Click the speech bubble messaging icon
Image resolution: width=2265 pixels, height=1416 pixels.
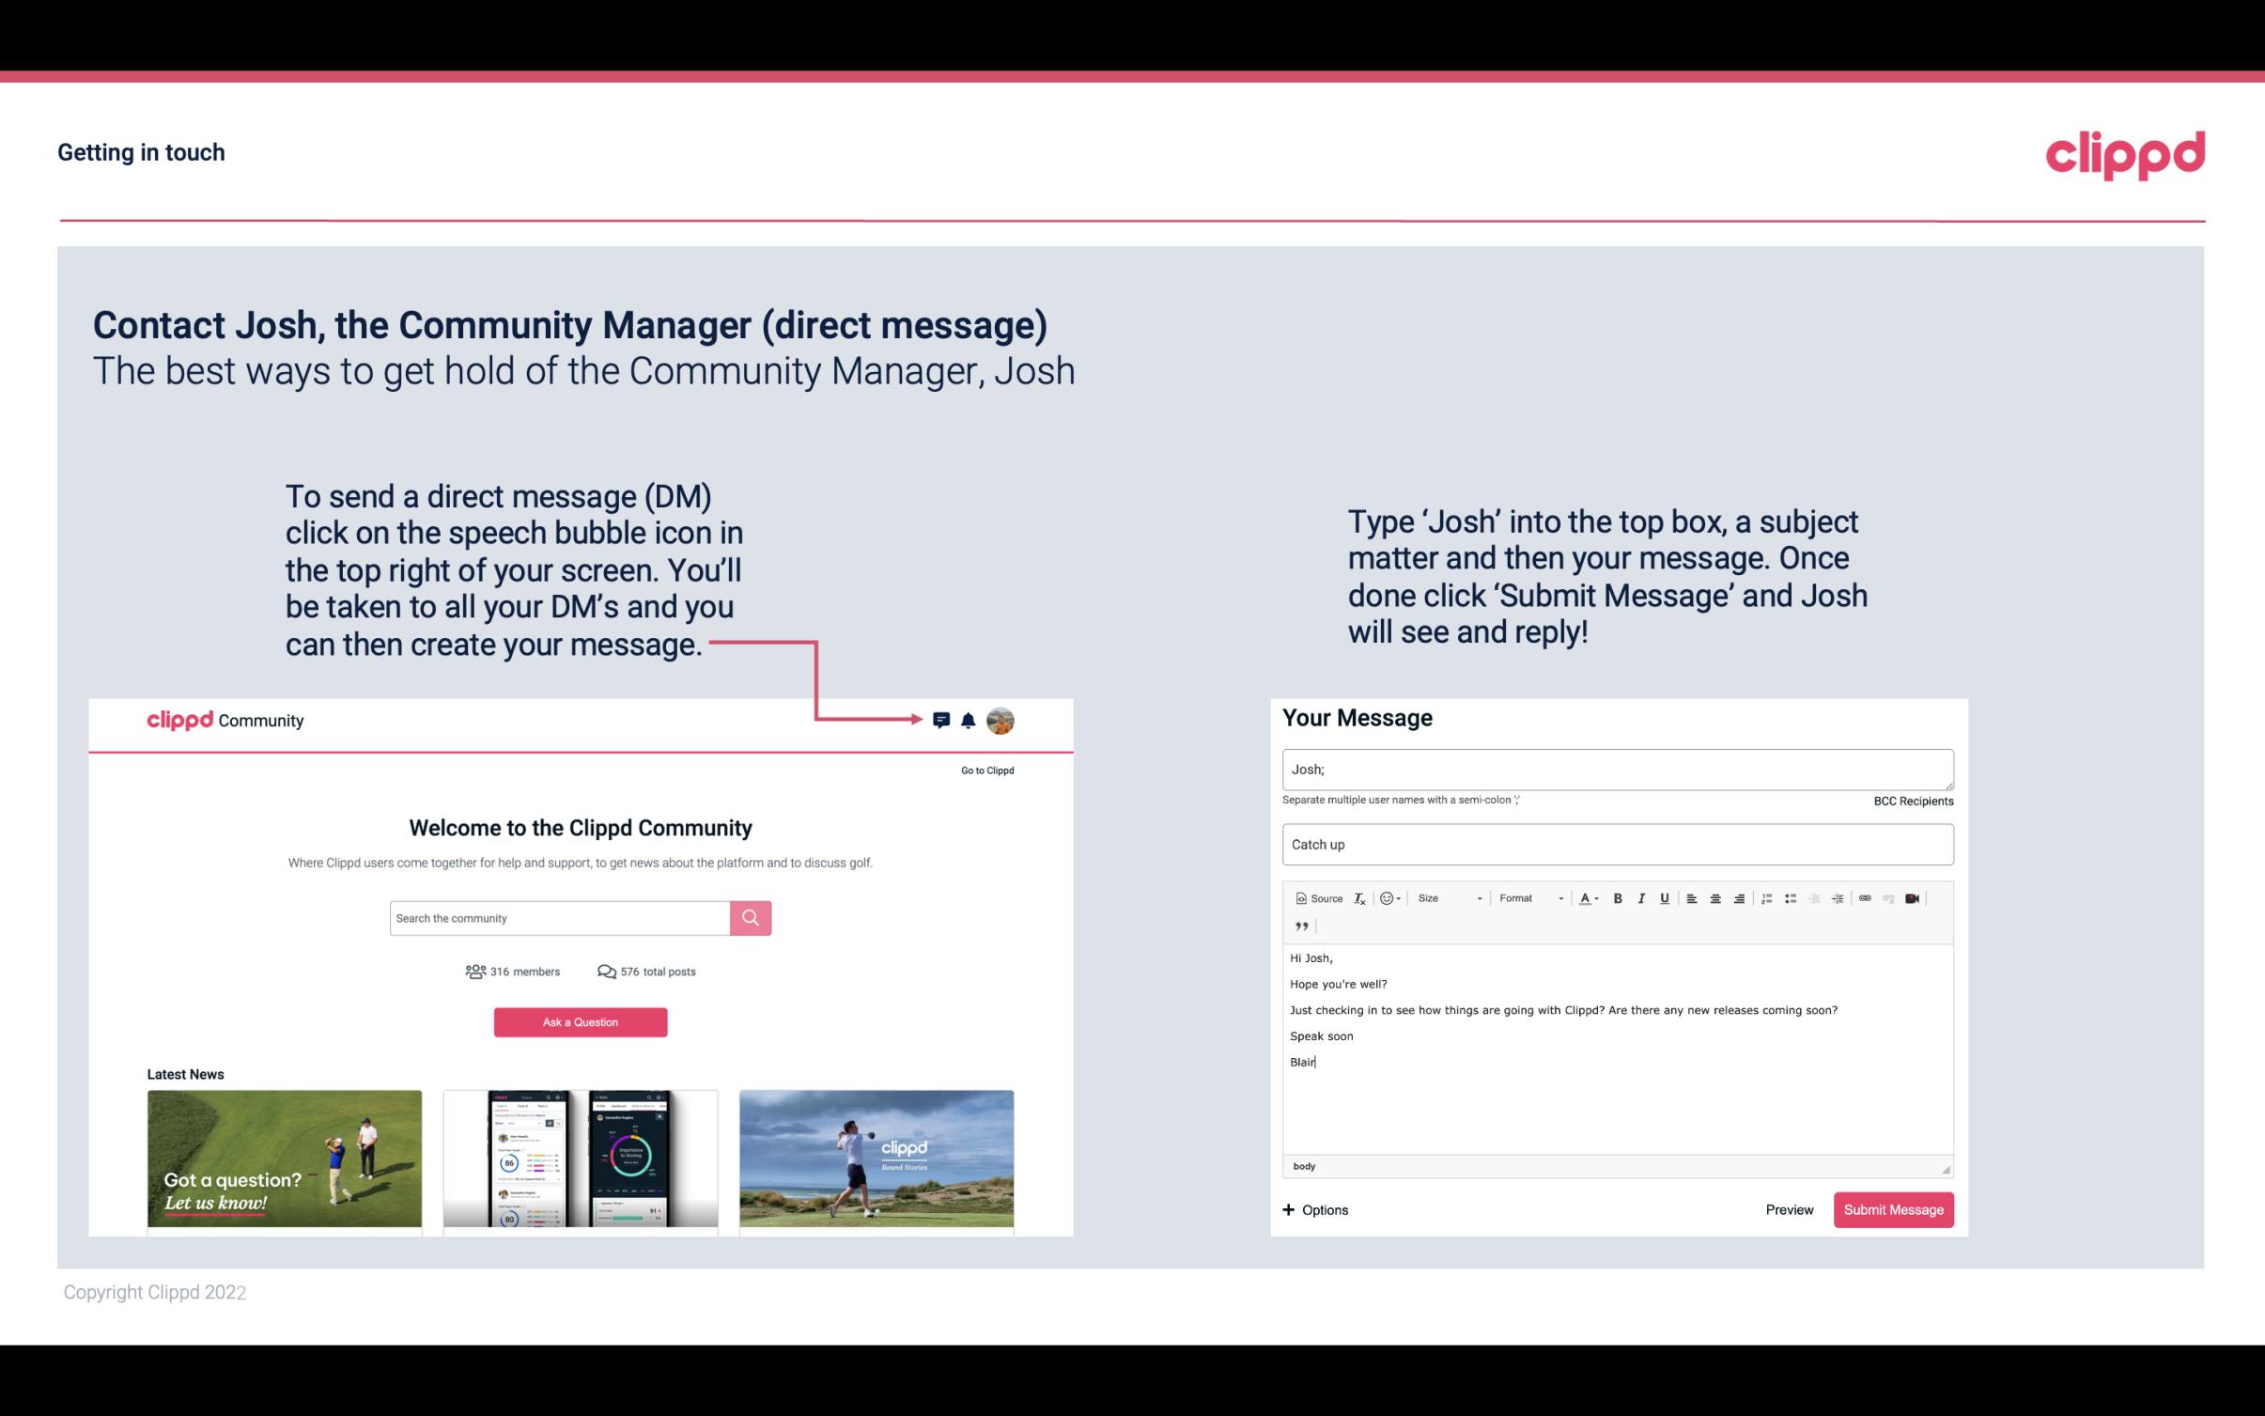pyautogui.click(x=942, y=718)
